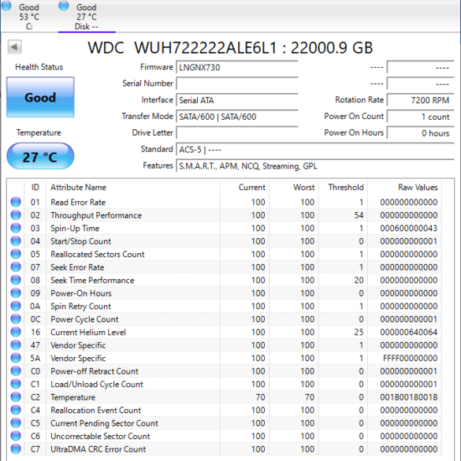Select the Read Error Rate attribute name
The image size is (461, 461).
coord(78,203)
